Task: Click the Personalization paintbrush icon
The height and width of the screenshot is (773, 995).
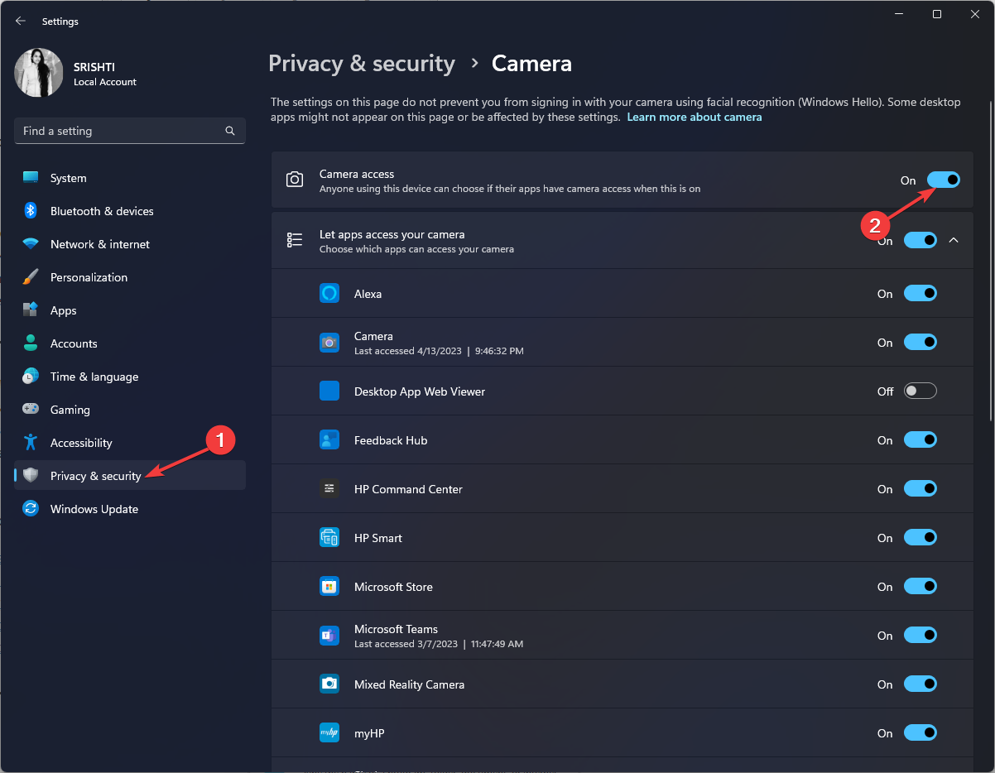Action: tap(31, 277)
